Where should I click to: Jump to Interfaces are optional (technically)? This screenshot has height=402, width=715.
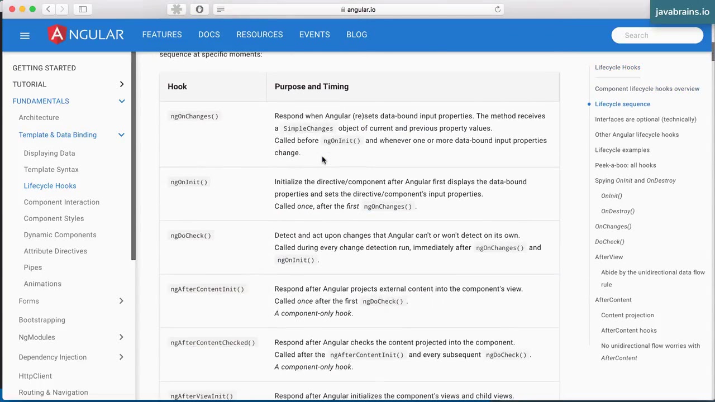[646, 119]
